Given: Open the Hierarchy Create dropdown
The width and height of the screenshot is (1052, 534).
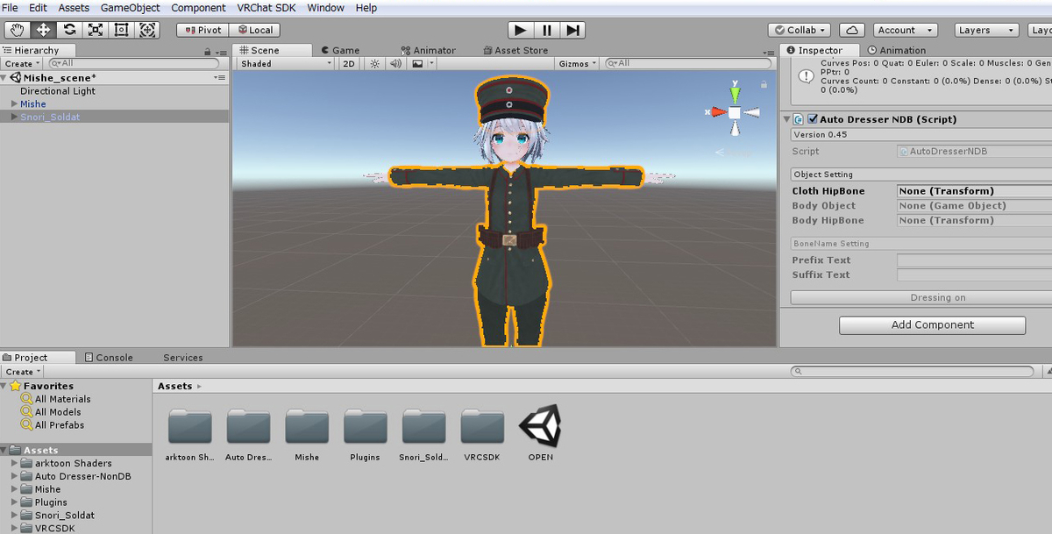Looking at the screenshot, I should (21, 64).
